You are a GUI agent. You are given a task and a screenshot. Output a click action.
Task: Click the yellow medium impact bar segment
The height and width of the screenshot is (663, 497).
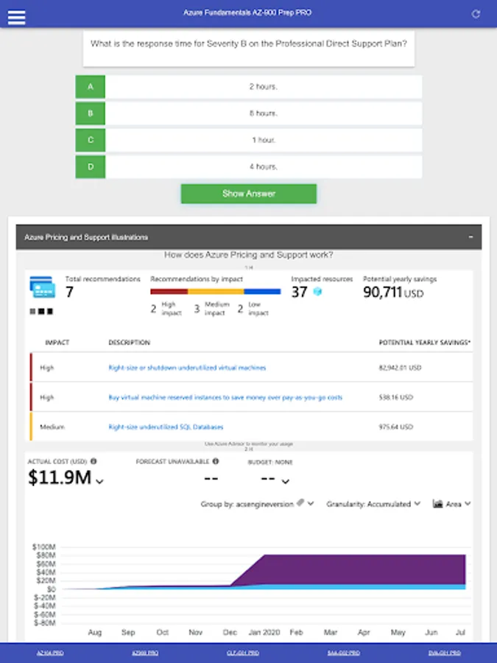click(x=216, y=291)
